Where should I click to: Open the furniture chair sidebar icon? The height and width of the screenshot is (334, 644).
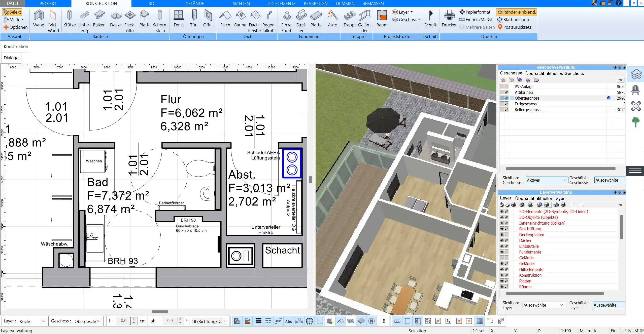pos(635,90)
